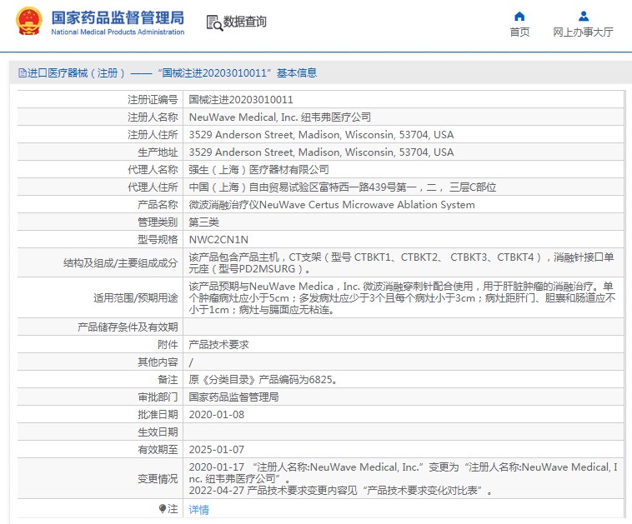Open the 数据查询 label
The width and height of the screenshot is (632, 524).
point(245,22)
